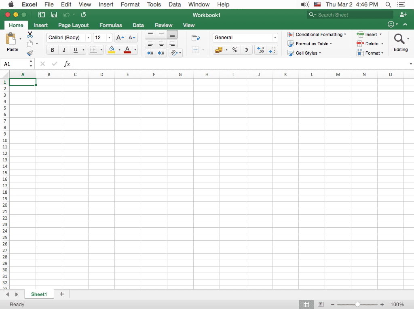Increase font size with large A icon
The image size is (414, 309).
[120, 38]
